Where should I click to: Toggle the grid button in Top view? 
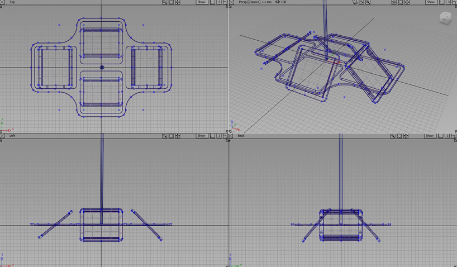coord(212,2)
